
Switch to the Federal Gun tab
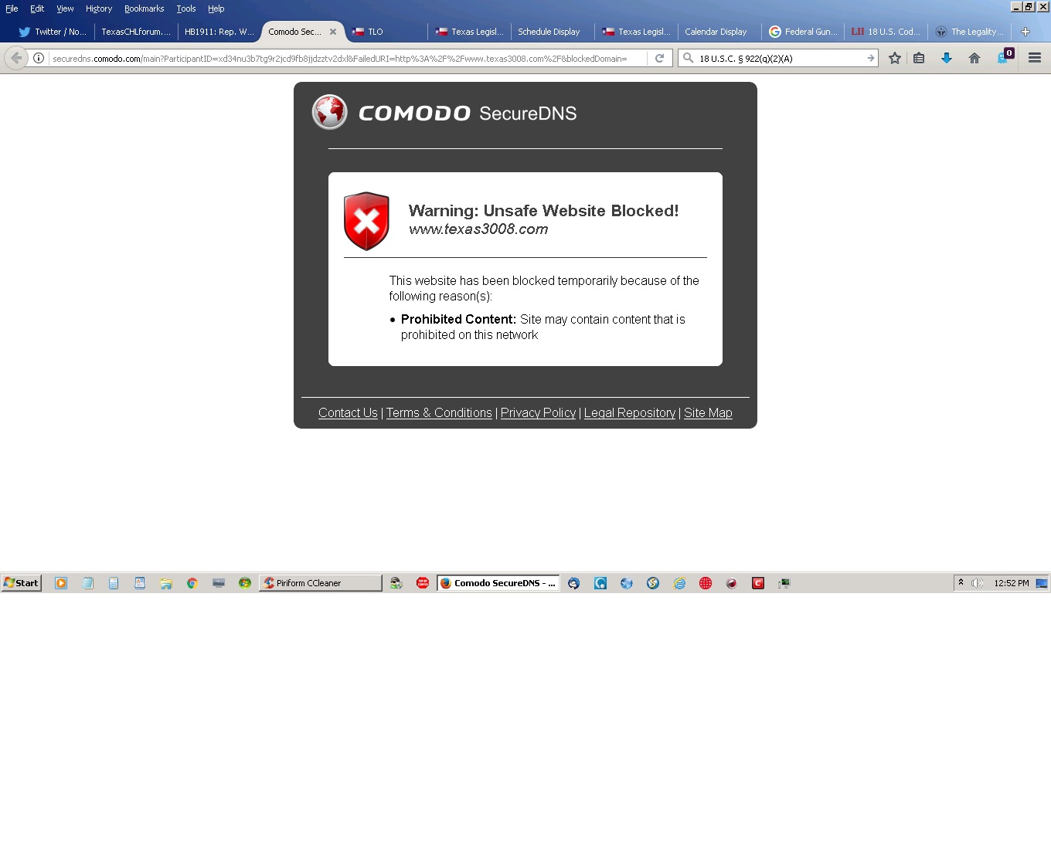pyautogui.click(x=803, y=32)
